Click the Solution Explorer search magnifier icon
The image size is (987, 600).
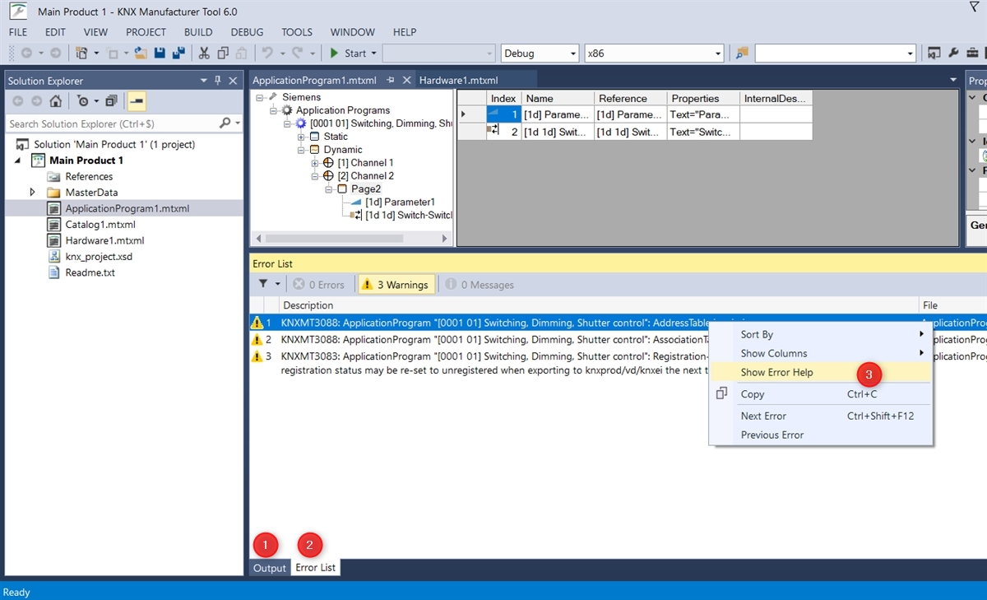[225, 123]
